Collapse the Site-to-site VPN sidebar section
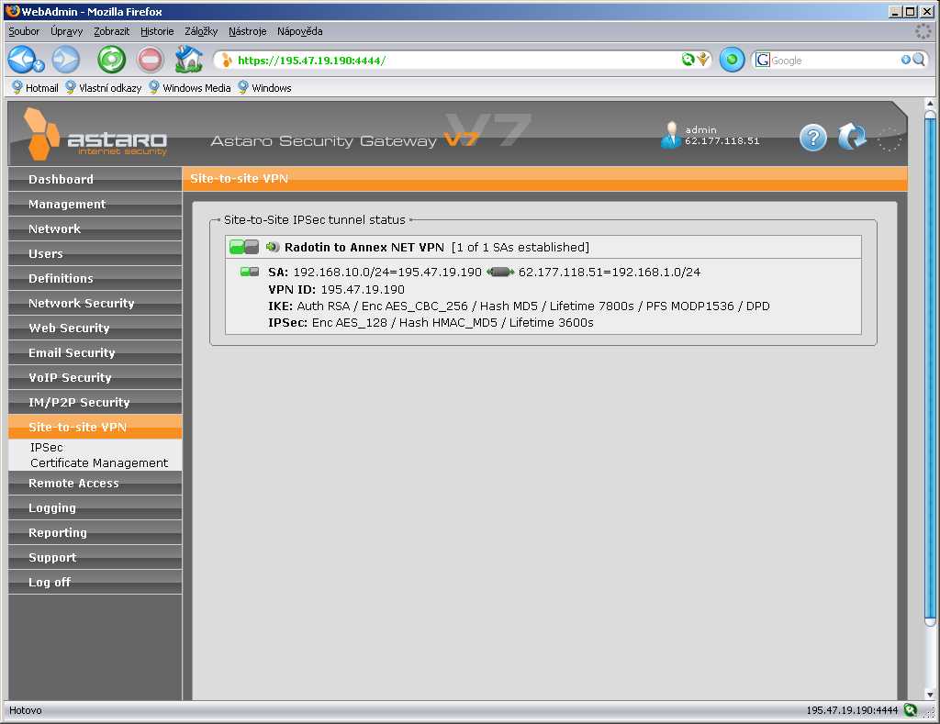This screenshot has height=724, width=940. pos(77,427)
